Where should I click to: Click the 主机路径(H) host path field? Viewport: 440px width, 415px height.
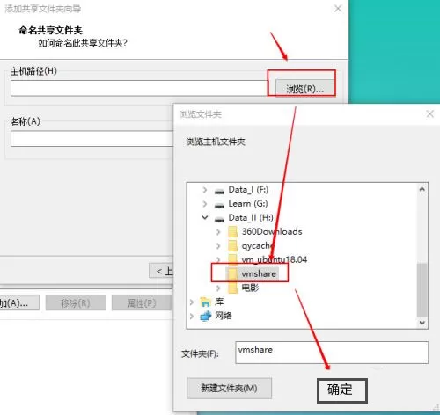tap(139, 88)
